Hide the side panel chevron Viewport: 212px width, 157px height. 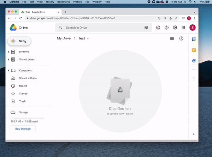194,133
